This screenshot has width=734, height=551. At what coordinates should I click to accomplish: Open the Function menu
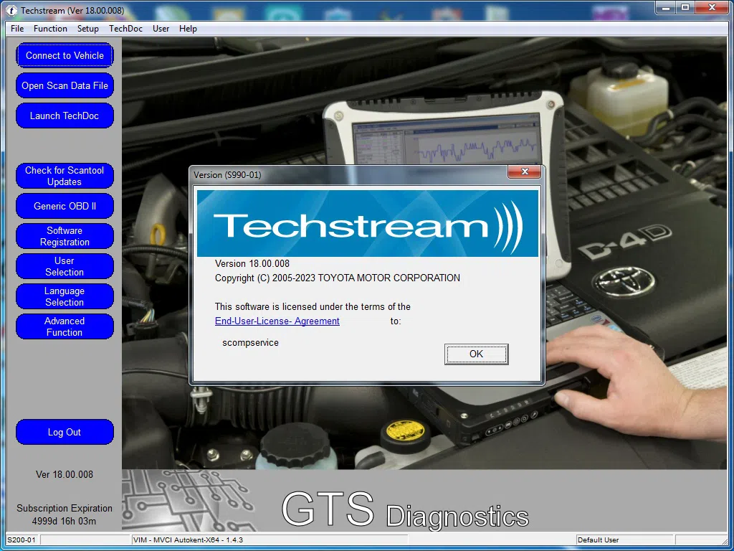(x=50, y=29)
